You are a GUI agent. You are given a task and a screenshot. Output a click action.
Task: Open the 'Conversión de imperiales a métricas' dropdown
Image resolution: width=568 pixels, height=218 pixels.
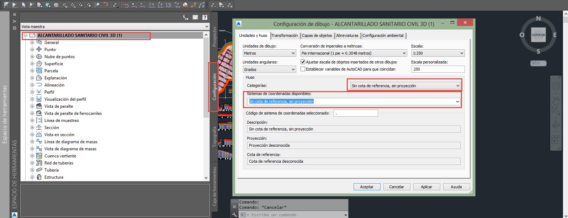tap(354, 53)
